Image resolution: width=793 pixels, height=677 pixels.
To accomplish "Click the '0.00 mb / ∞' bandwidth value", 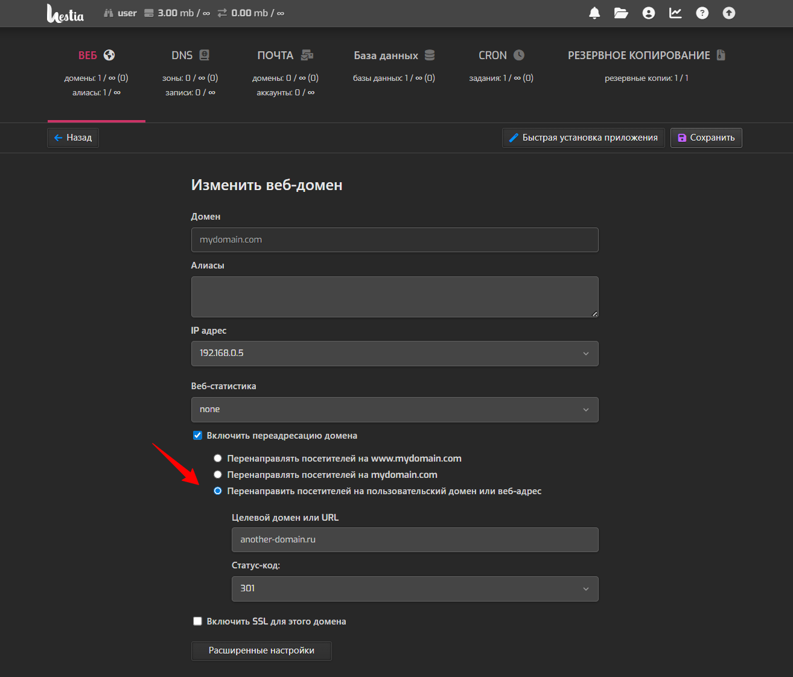I will tap(258, 13).
